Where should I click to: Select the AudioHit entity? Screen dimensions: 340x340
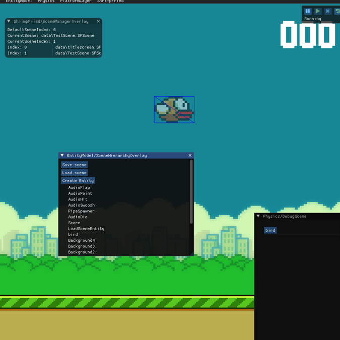click(78, 199)
